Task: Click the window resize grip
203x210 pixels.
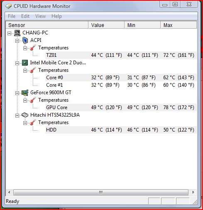Action: [195, 202]
